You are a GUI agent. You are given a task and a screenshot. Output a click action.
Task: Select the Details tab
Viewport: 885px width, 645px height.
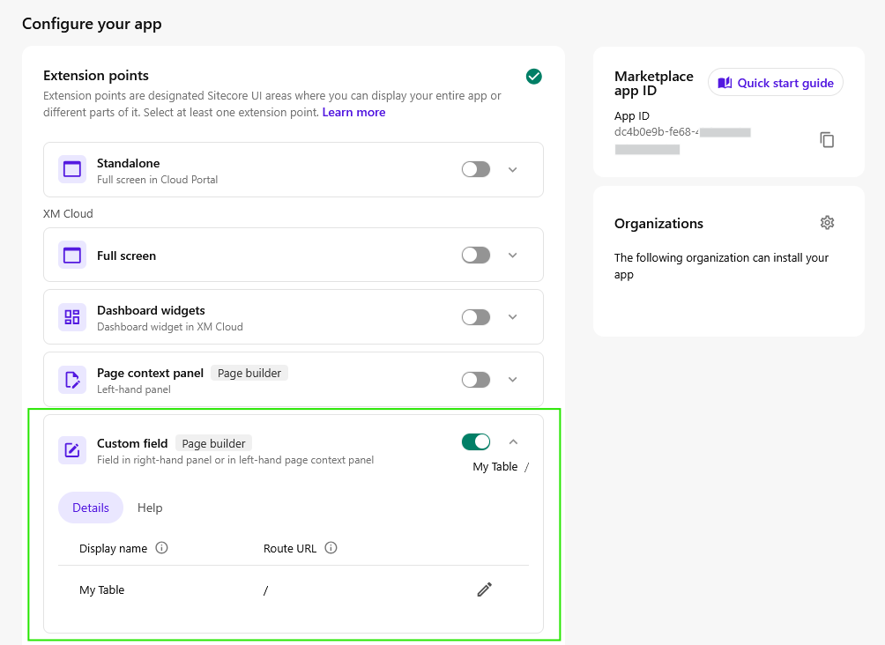tap(91, 508)
